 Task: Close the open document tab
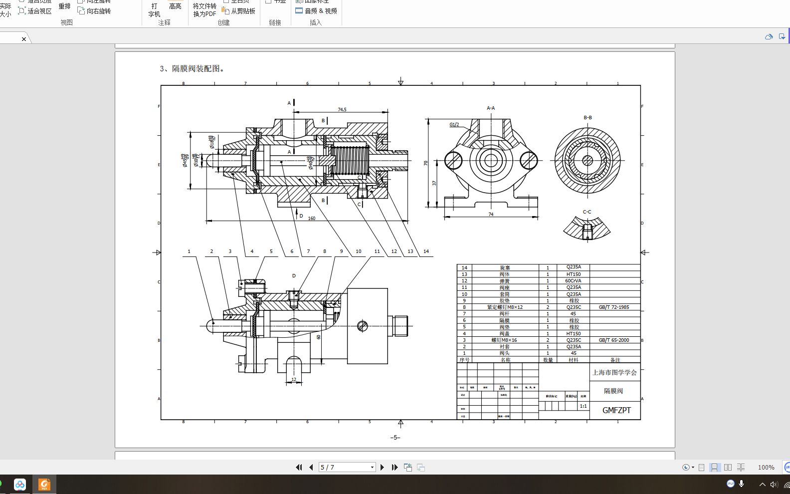(x=23, y=39)
